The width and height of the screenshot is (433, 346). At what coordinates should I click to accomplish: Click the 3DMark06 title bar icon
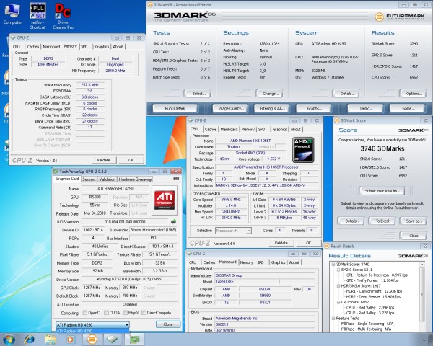point(150,5)
